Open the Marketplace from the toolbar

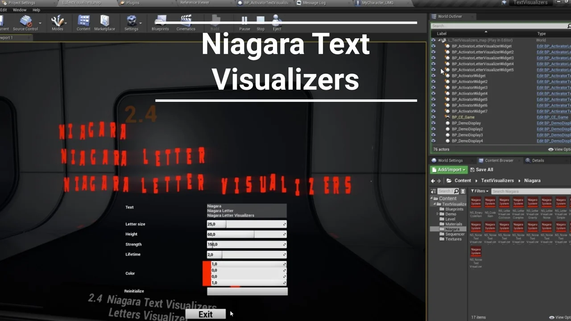104,22
